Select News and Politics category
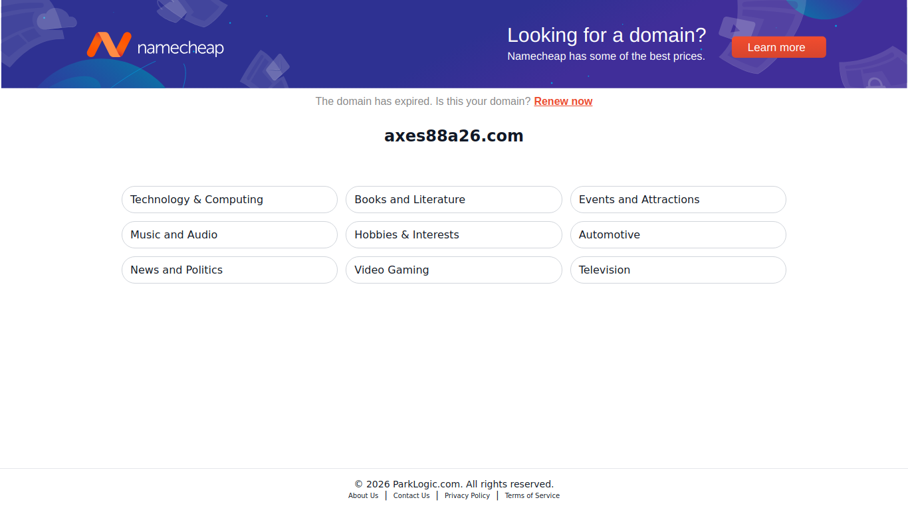 click(229, 270)
